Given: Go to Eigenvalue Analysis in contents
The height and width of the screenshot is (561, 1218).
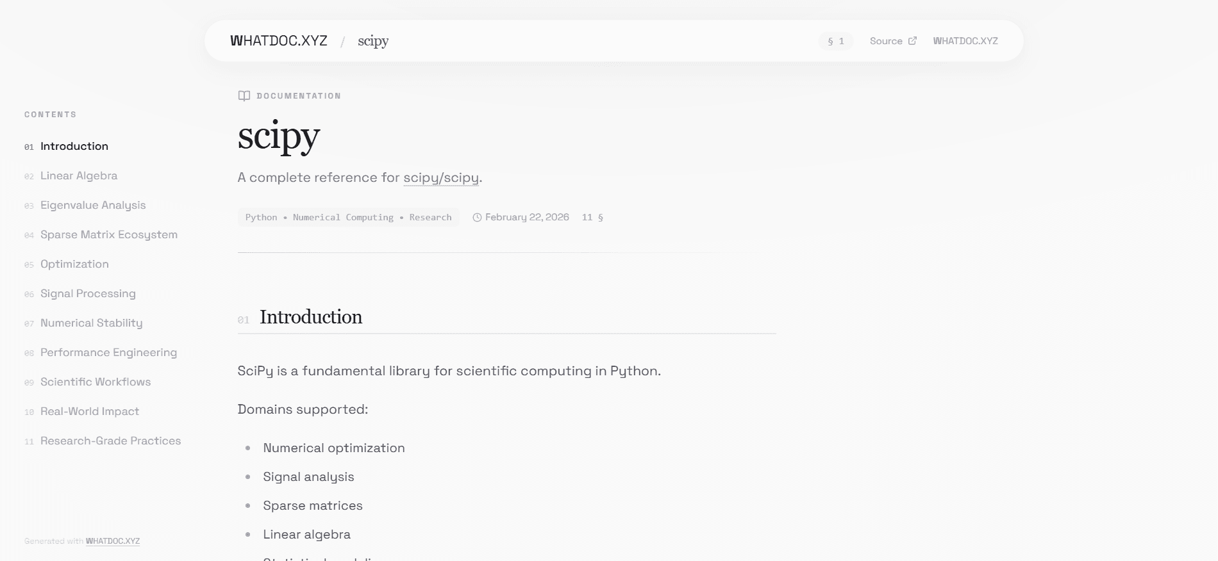Looking at the screenshot, I should (93, 205).
